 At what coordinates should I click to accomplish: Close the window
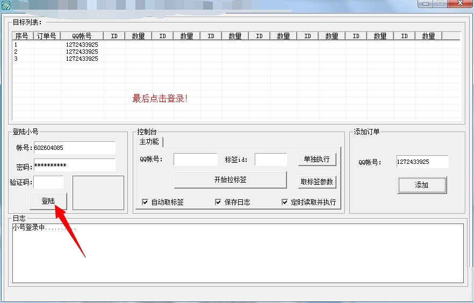coord(460,3)
